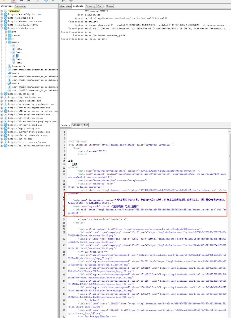Select the home_guide request in the tree
Screen dimensions: 231x318
coord(19,66)
